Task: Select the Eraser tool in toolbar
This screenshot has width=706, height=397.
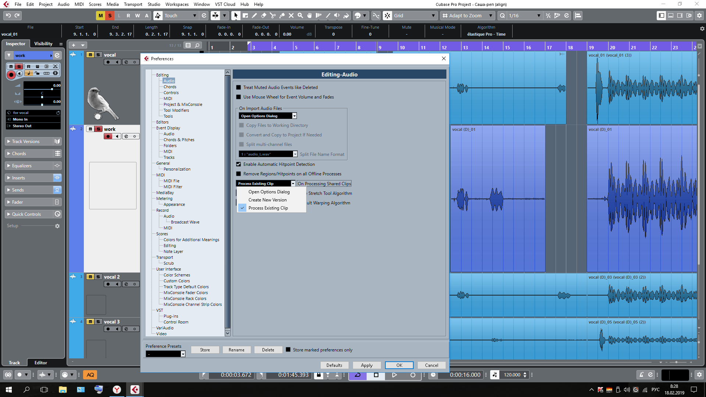Action: (263, 15)
